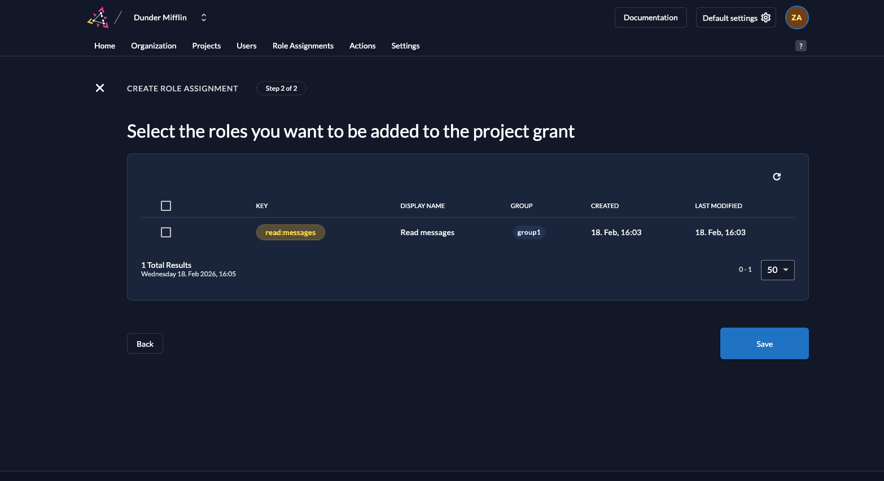Open the help question mark icon
The width and height of the screenshot is (884, 481).
click(800, 46)
